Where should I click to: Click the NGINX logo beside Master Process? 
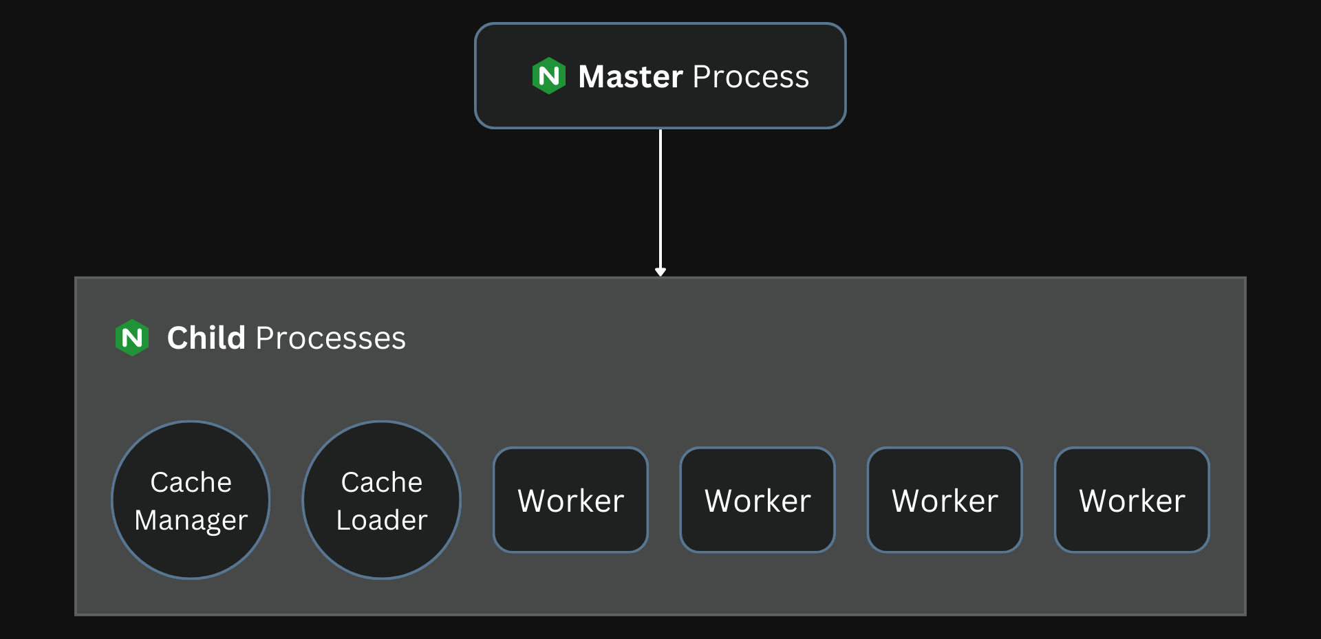(548, 76)
